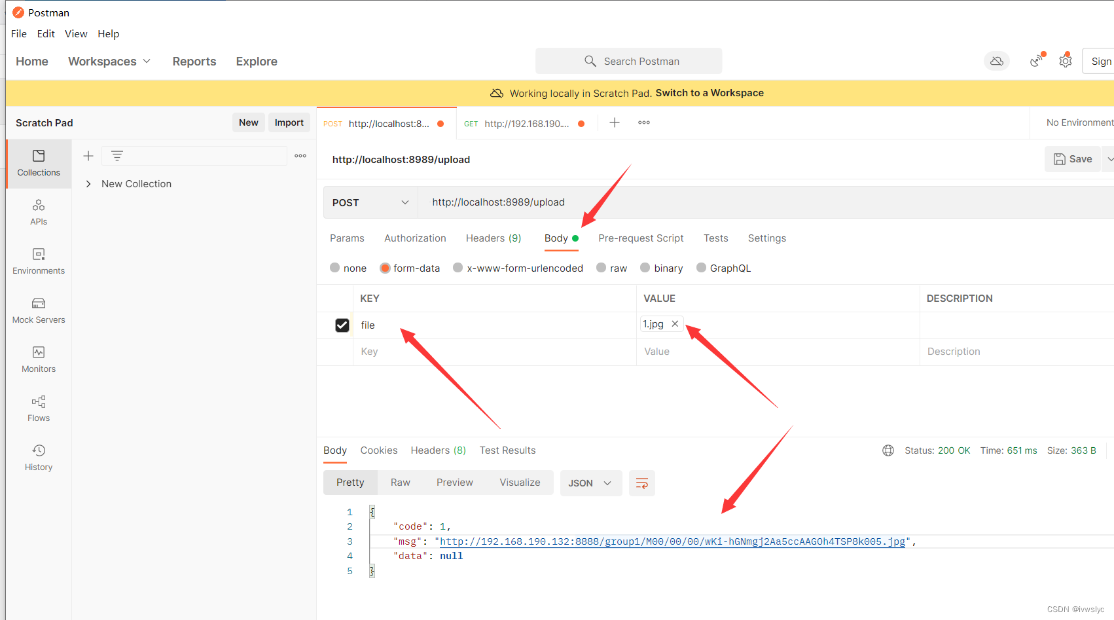Click the request URL input field
The height and width of the screenshot is (620, 1114).
(766, 202)
